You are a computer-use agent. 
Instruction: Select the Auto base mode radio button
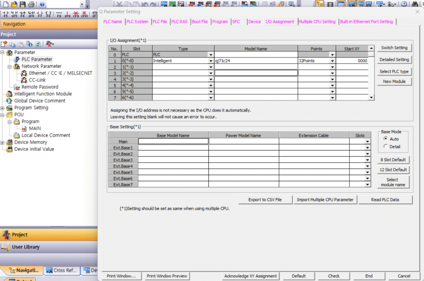[x=386, y=139]
